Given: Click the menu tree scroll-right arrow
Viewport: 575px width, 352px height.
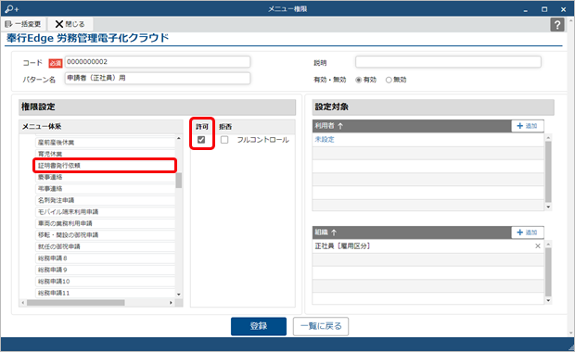Looking at the screenshot, I should [171, 303].
